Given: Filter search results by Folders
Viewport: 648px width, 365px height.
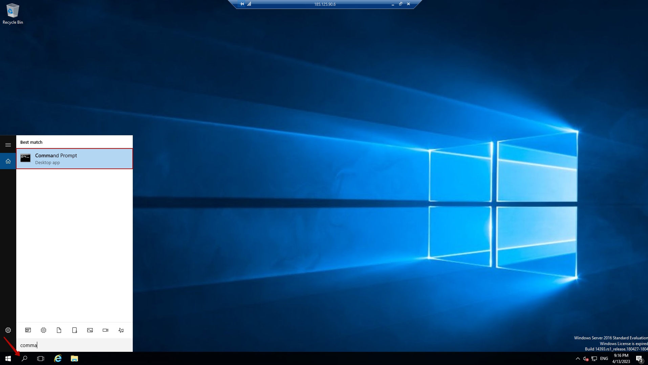Looking at the screenshot, I should coord(74,330).
